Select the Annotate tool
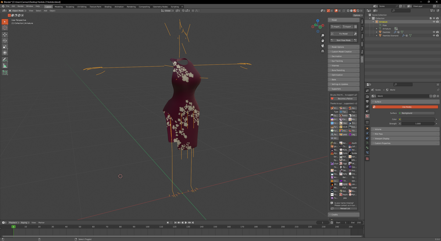Viewport: 441px width, 241px height. [x=5, y=60]
